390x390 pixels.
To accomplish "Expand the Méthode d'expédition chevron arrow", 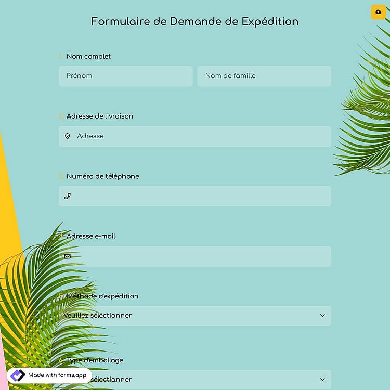I will [x=322, y=316].
